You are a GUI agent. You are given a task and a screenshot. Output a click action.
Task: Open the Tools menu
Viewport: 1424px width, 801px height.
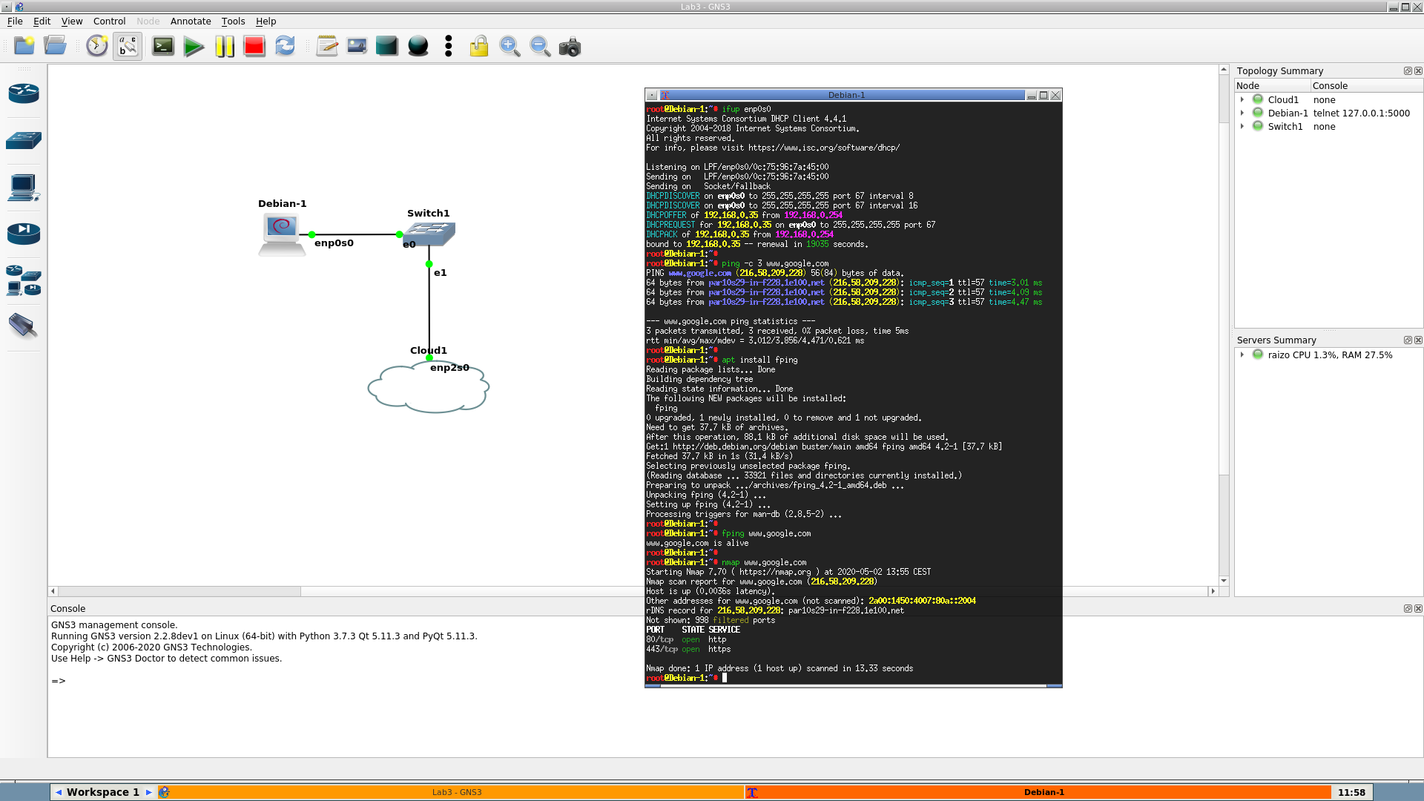233,21
